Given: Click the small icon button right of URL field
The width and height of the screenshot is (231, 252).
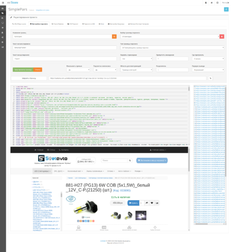Looking at the screenshot, I should point(210,78).
